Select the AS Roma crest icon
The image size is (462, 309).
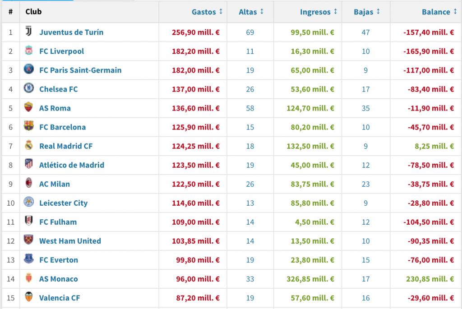coord(28,107)
